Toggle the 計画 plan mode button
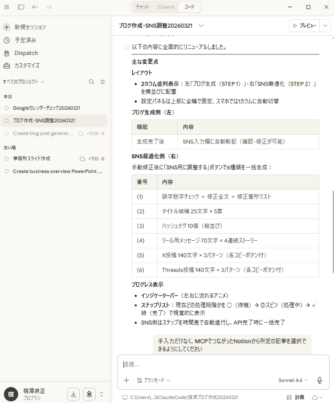The width and height of the screenshot is (334, 403). (x=295, y=397)
